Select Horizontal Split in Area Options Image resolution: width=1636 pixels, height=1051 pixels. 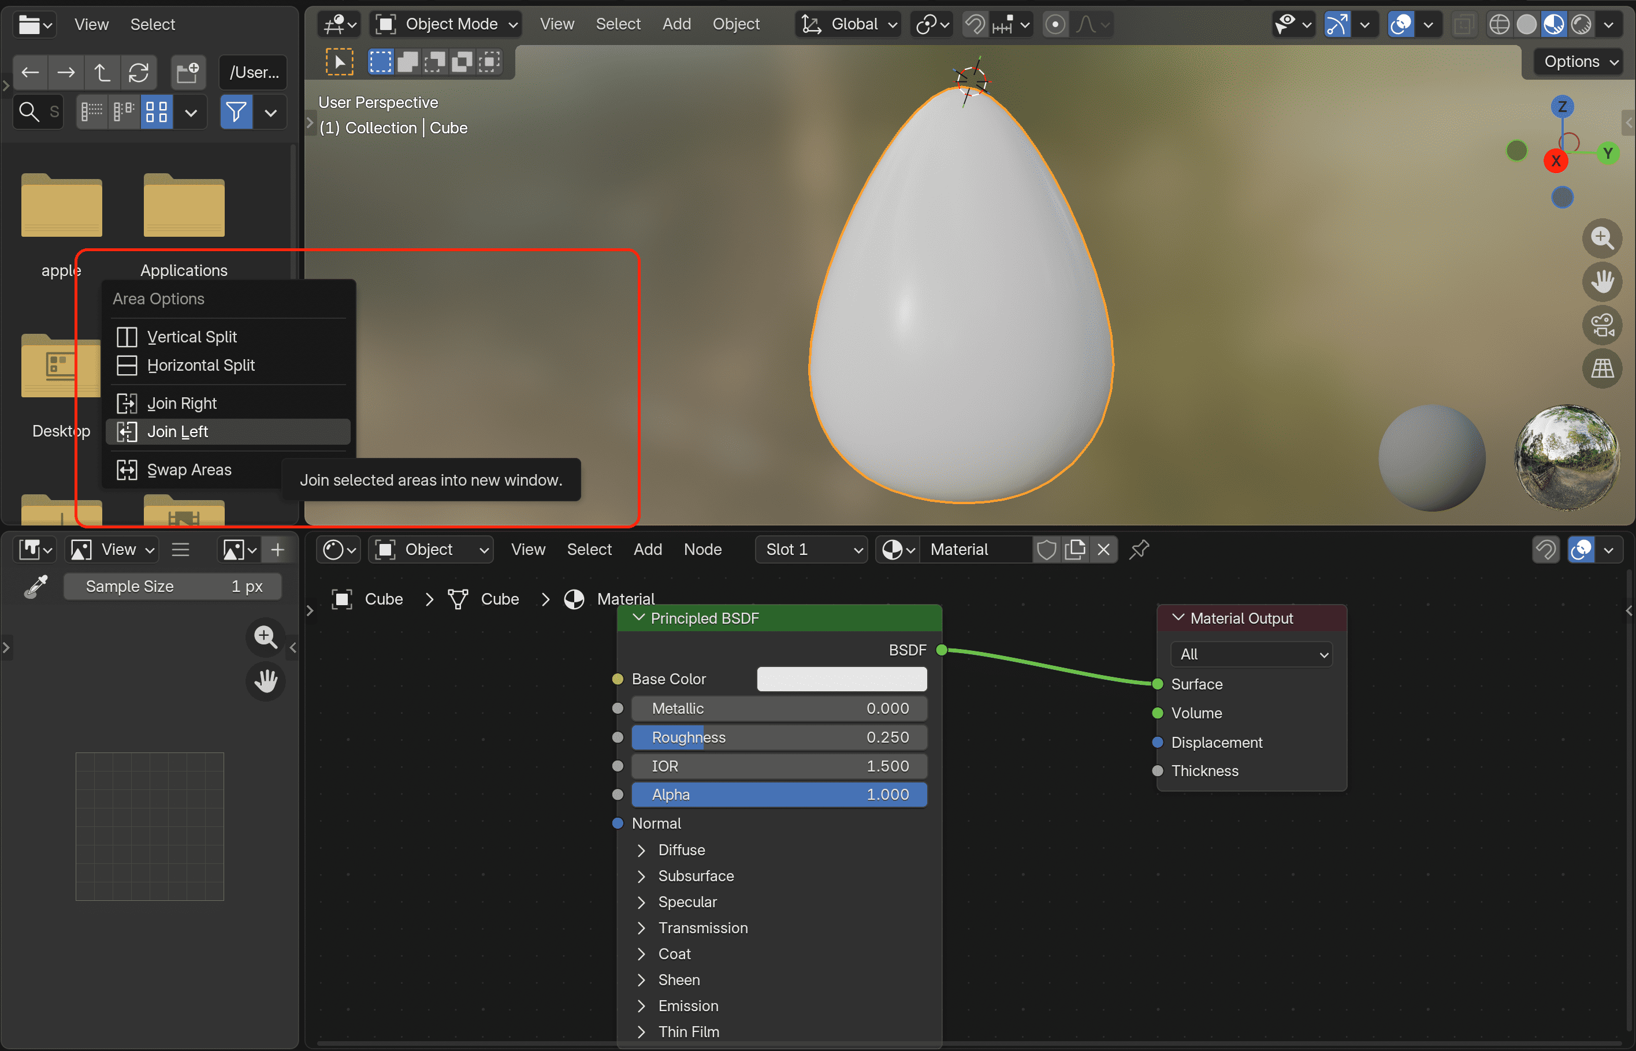click(x=228, y=365)
